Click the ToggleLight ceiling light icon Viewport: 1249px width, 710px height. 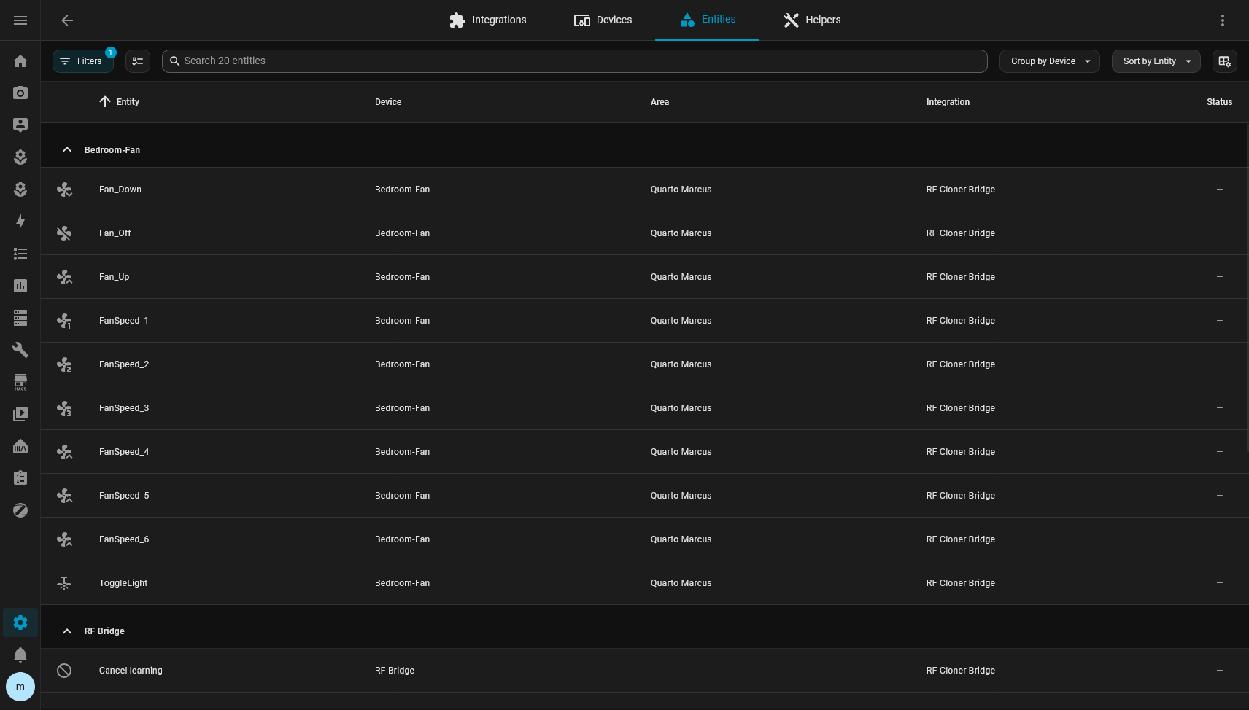pos(64,583)
